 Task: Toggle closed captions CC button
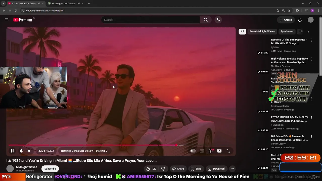pos(202,151)
